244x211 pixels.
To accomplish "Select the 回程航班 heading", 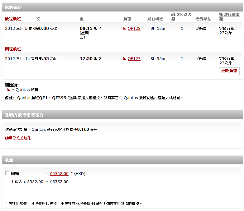I will tap(13, 49).
